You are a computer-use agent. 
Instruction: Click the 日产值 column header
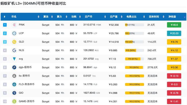(114, 17)
